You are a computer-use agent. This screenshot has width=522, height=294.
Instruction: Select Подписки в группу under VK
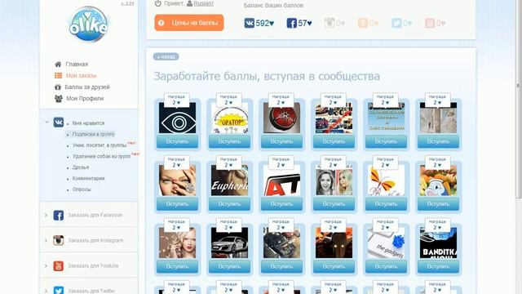94,134
